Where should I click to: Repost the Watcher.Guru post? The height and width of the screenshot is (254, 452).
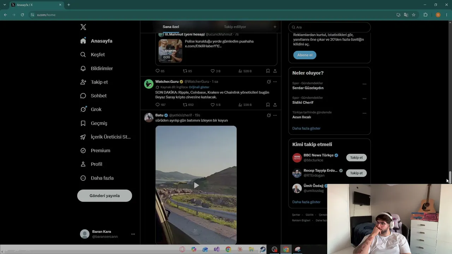pos(185,105)
